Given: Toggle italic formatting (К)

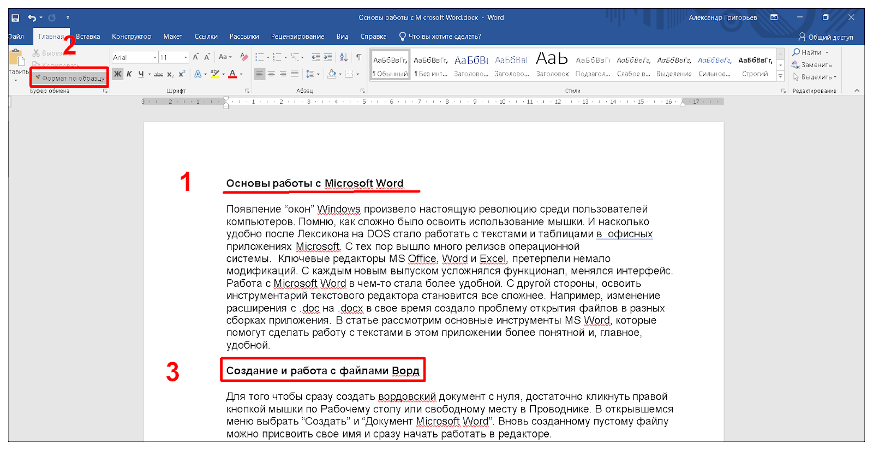Looking at the screenshot, I should [129, 74].
